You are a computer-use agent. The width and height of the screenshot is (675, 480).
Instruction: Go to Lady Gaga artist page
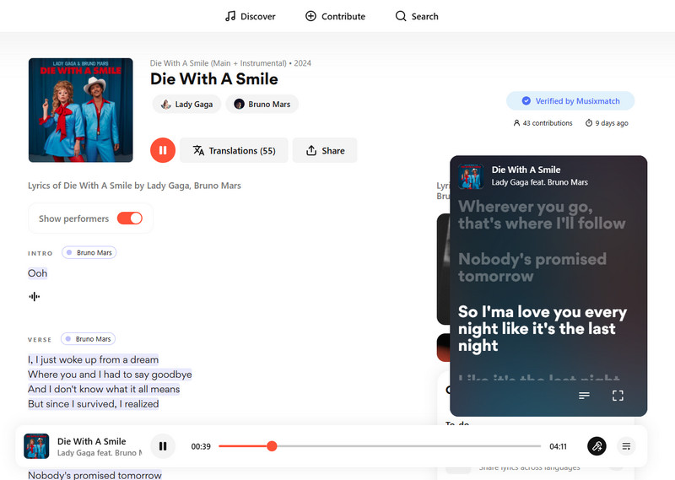pos(186,104)
